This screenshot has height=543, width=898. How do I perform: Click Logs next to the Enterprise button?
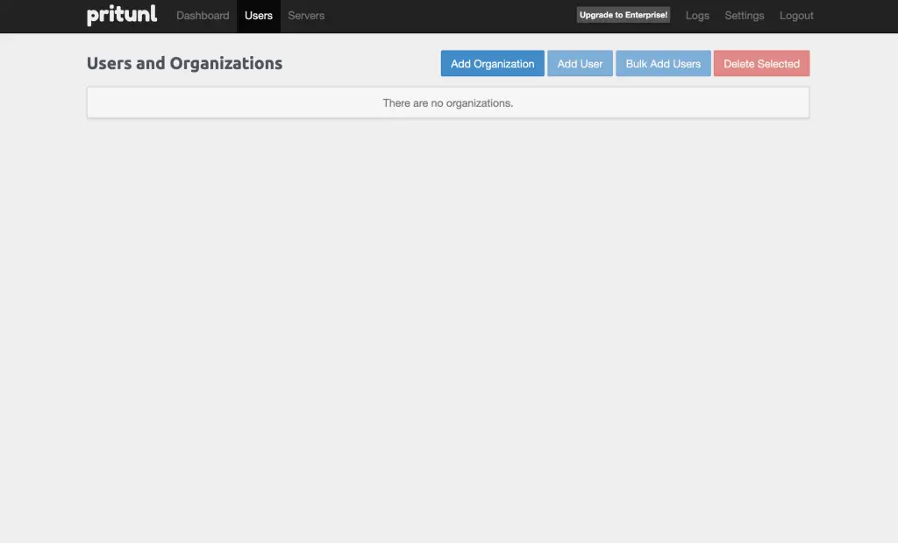(697, 15)
